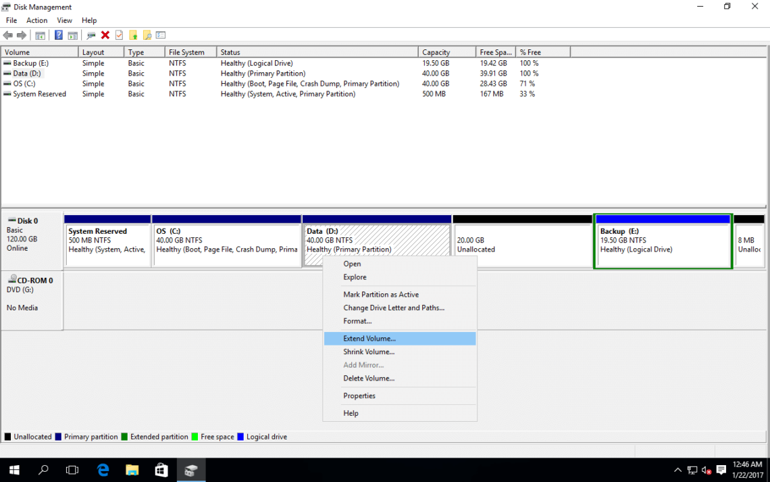770x482 pixels.
Task: Click the green Free space legend swatch
Action: point(195,437)
